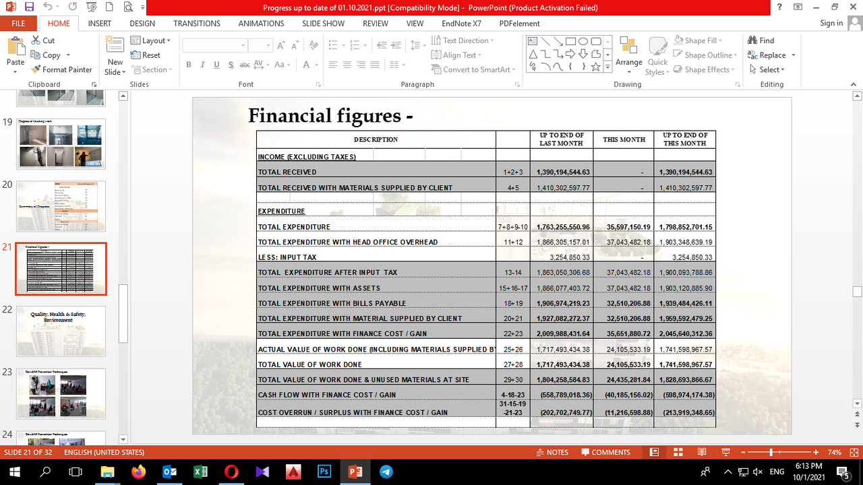Open the Replace dialog
This screenshot has height=485, width=863.
click(767, 55)
